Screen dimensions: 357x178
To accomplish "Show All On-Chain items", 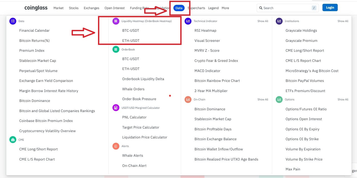I will click(263, 99).
